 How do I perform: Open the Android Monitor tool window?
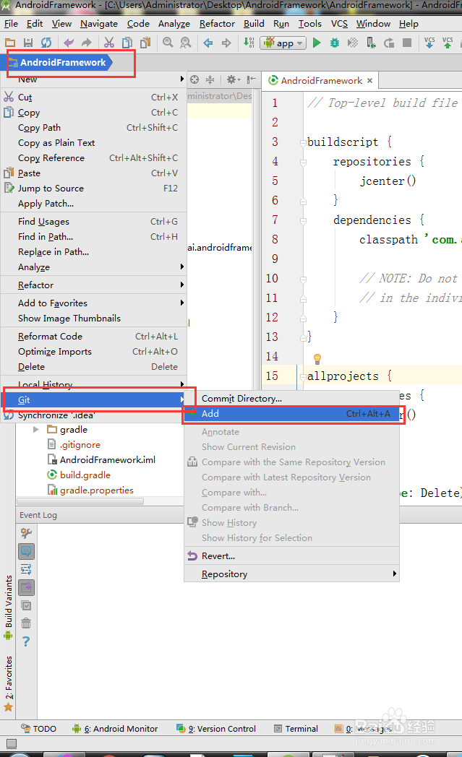115,729
